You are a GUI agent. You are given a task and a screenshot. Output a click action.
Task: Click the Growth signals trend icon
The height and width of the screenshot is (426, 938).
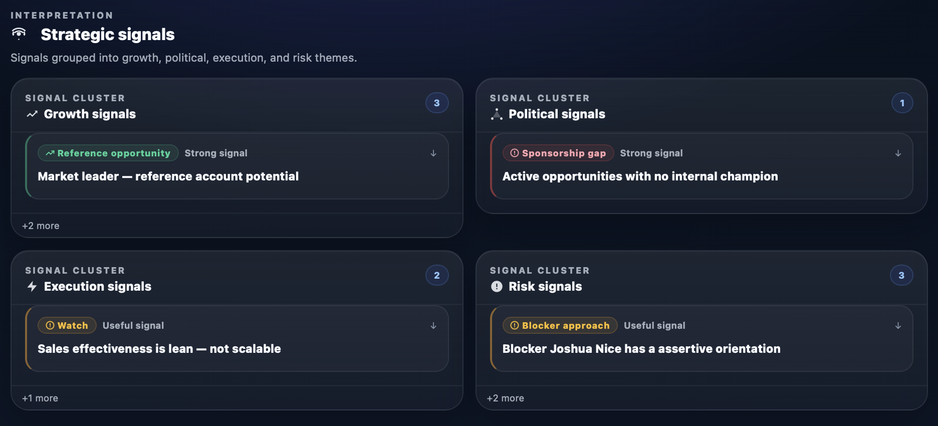click(x=32, y=114)
